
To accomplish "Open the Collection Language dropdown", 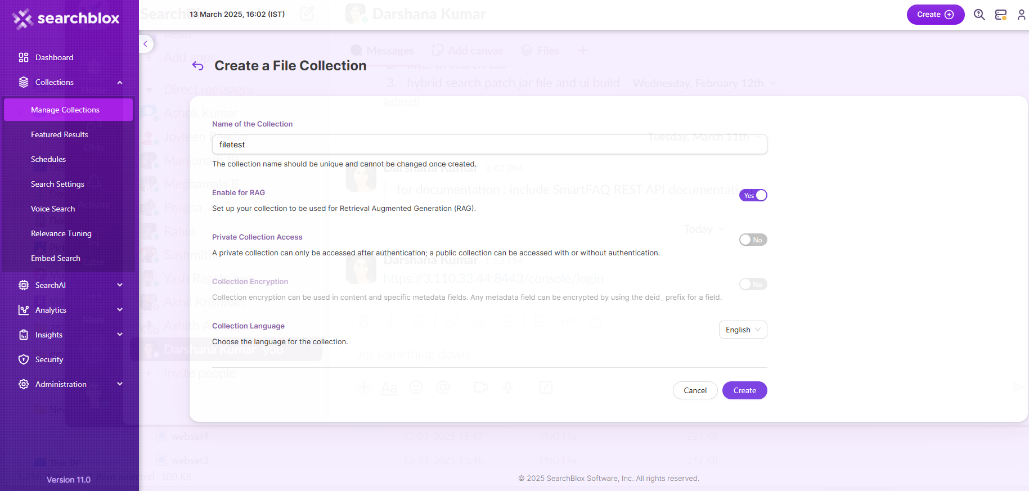I will click(x=743, y=330).
